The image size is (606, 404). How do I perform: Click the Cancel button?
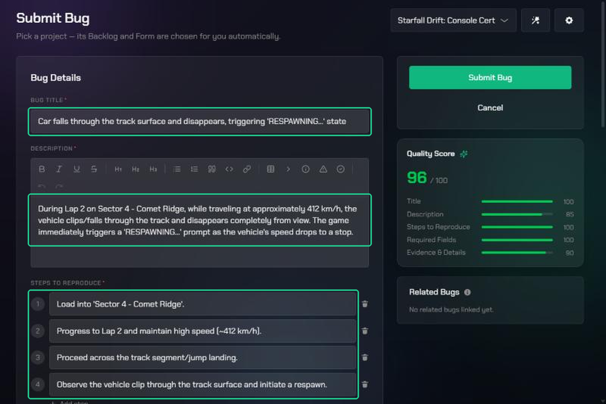coord(490,108)
